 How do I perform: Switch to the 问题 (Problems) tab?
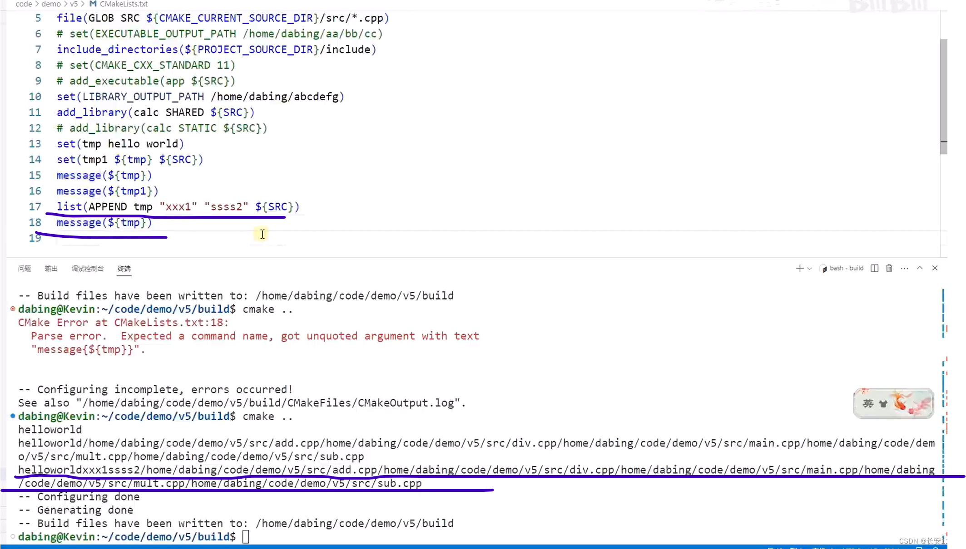25,269
